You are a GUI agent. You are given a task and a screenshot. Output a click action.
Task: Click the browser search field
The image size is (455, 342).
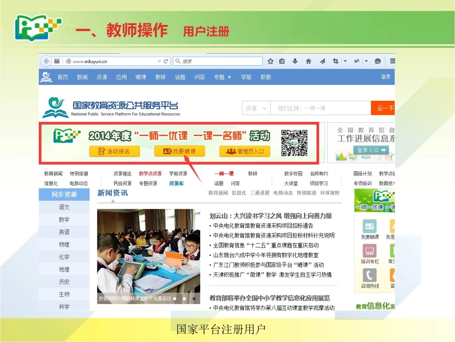pos(218,61)
